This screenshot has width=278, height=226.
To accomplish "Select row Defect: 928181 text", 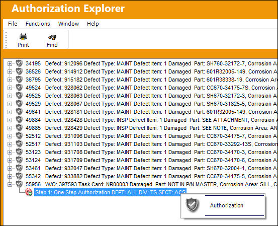I will coord(161,112).
